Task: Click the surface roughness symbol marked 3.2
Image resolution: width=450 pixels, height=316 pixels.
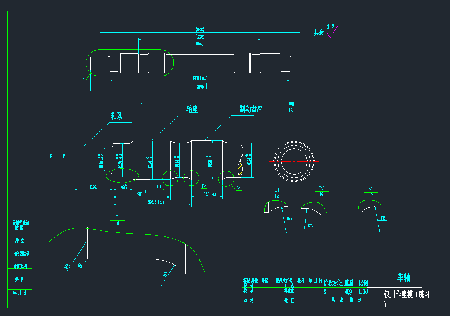Action: coord(330,32)
